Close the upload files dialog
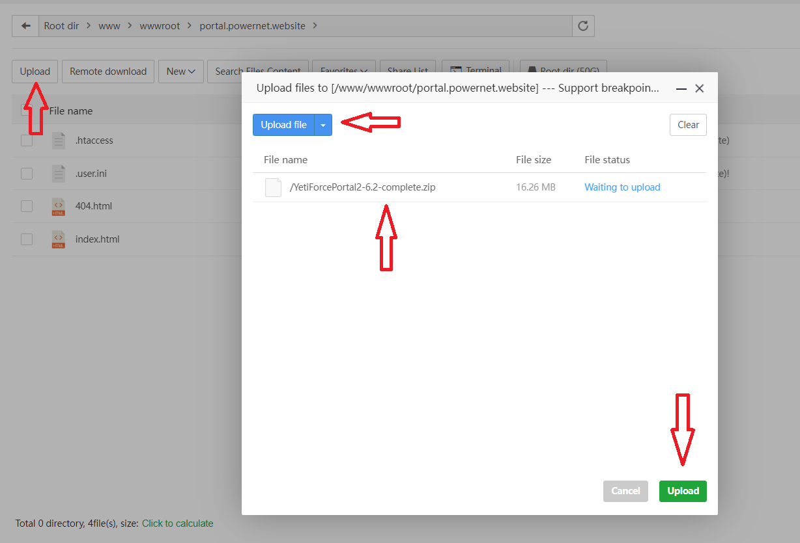The height and width of the screenshot is (543, 800). pos(700,88)
